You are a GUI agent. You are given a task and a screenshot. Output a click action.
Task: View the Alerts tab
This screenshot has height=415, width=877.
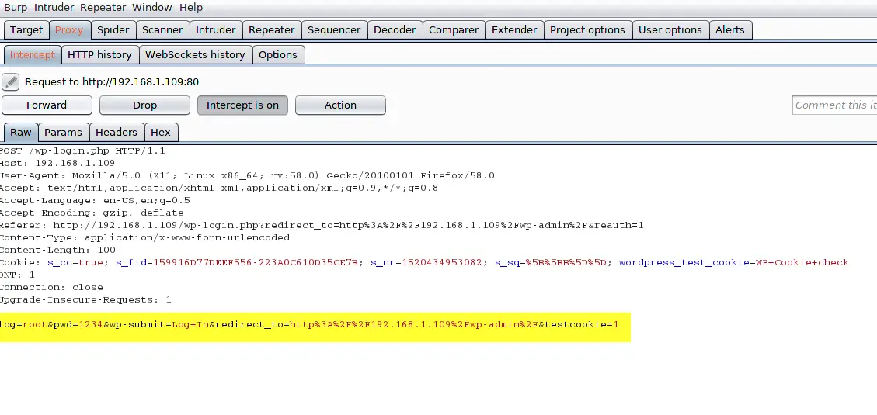coord(730,30)
